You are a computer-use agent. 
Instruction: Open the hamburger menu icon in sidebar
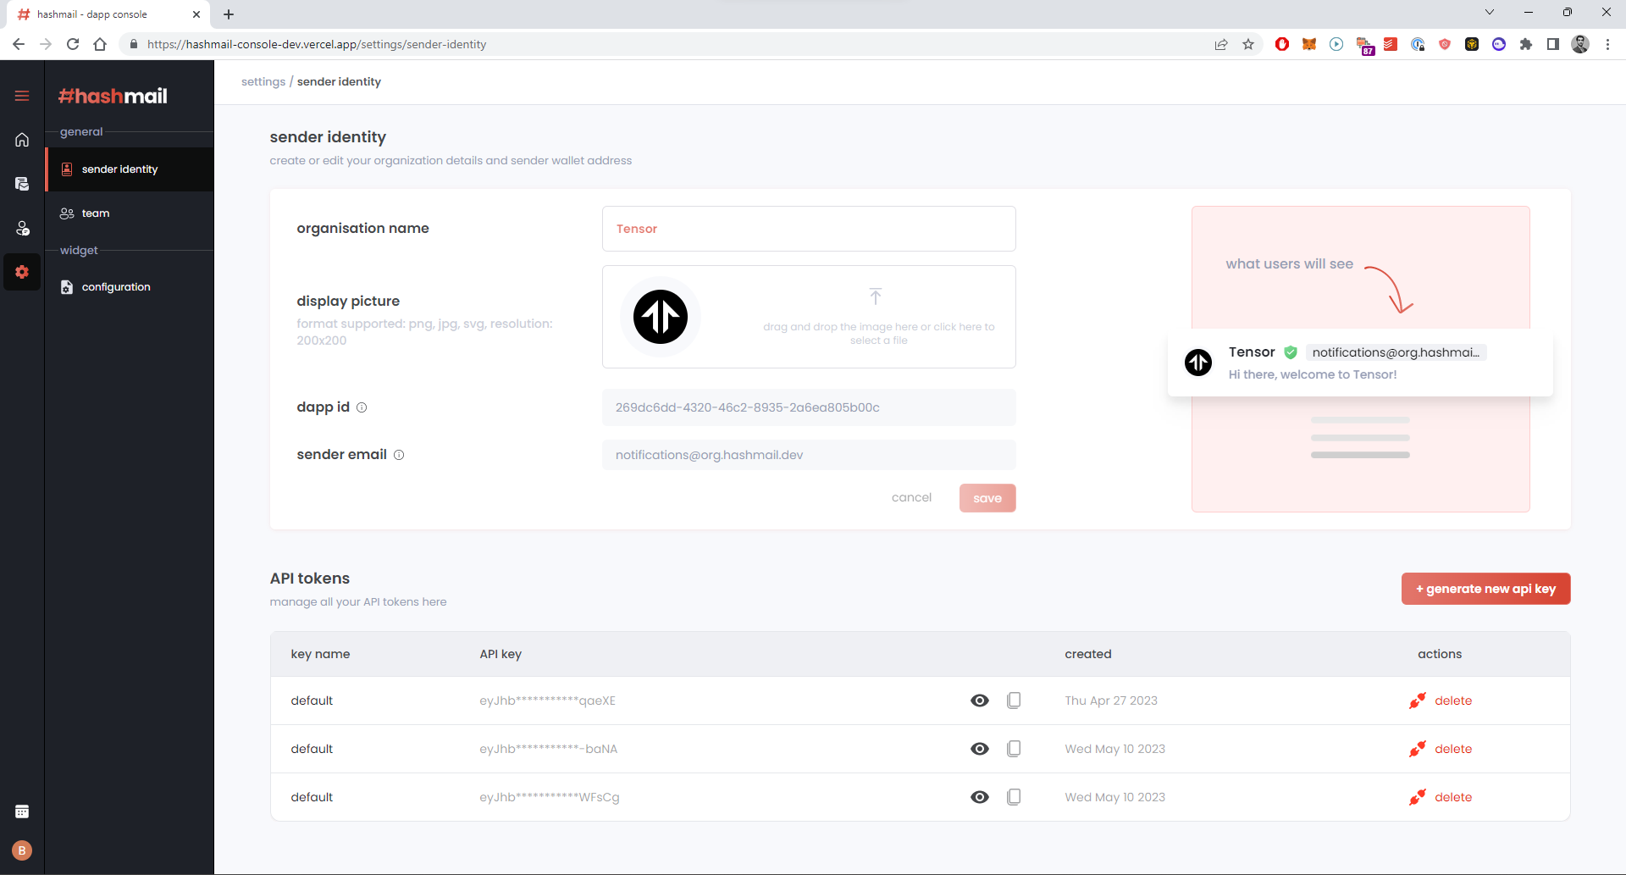click(x=22, y=96)
